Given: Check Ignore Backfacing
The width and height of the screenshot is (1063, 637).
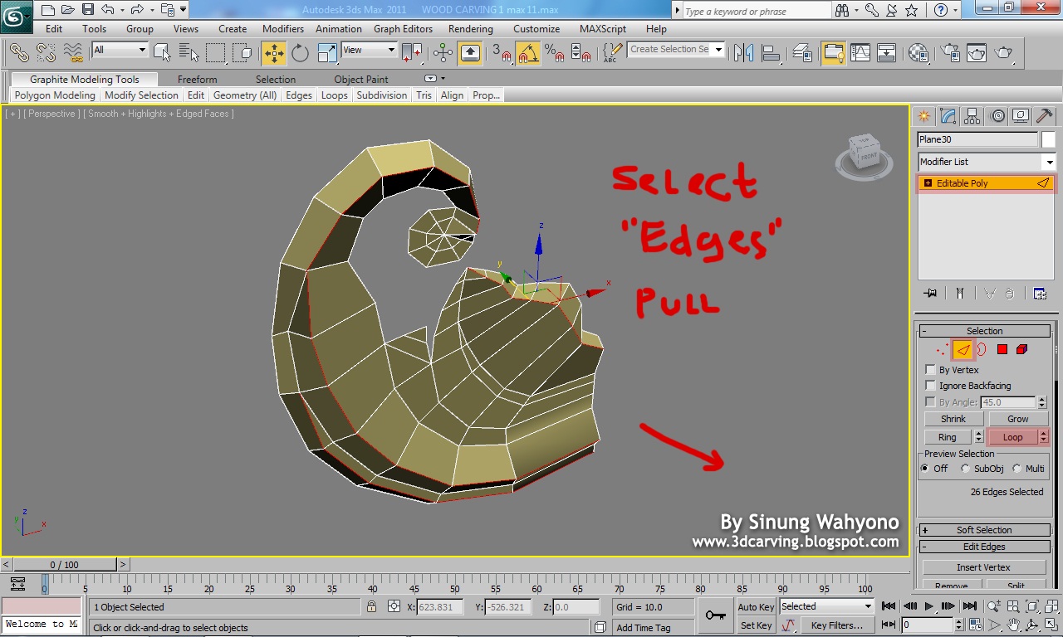Looking at the screenshot, I should point(929,386).
